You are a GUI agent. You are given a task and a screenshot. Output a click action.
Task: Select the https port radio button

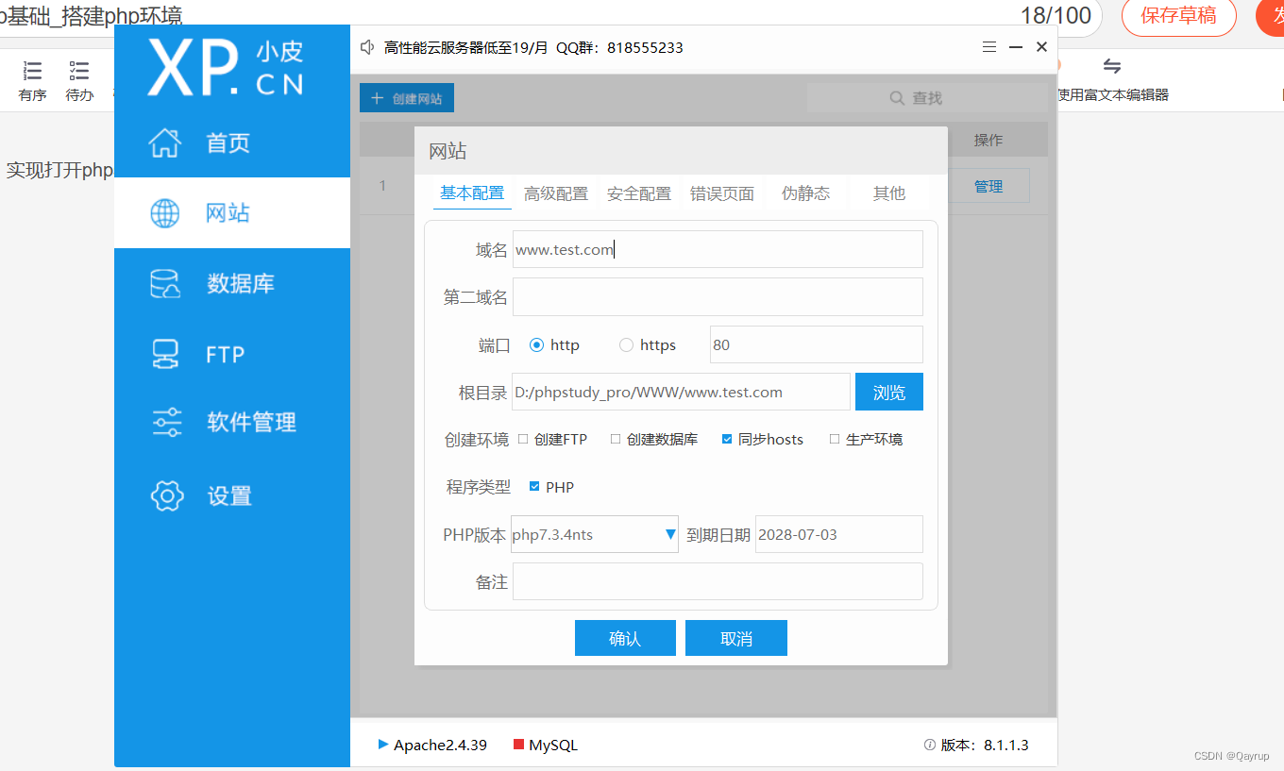(626, 345)
